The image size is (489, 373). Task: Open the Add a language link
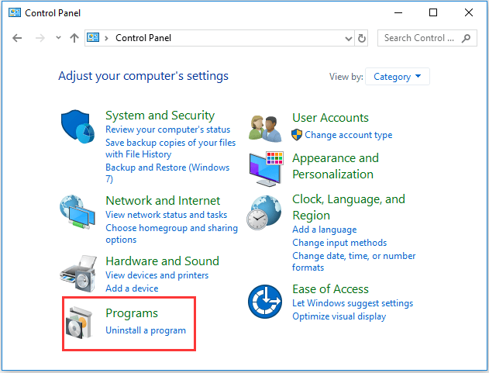[x=324, y=230]
